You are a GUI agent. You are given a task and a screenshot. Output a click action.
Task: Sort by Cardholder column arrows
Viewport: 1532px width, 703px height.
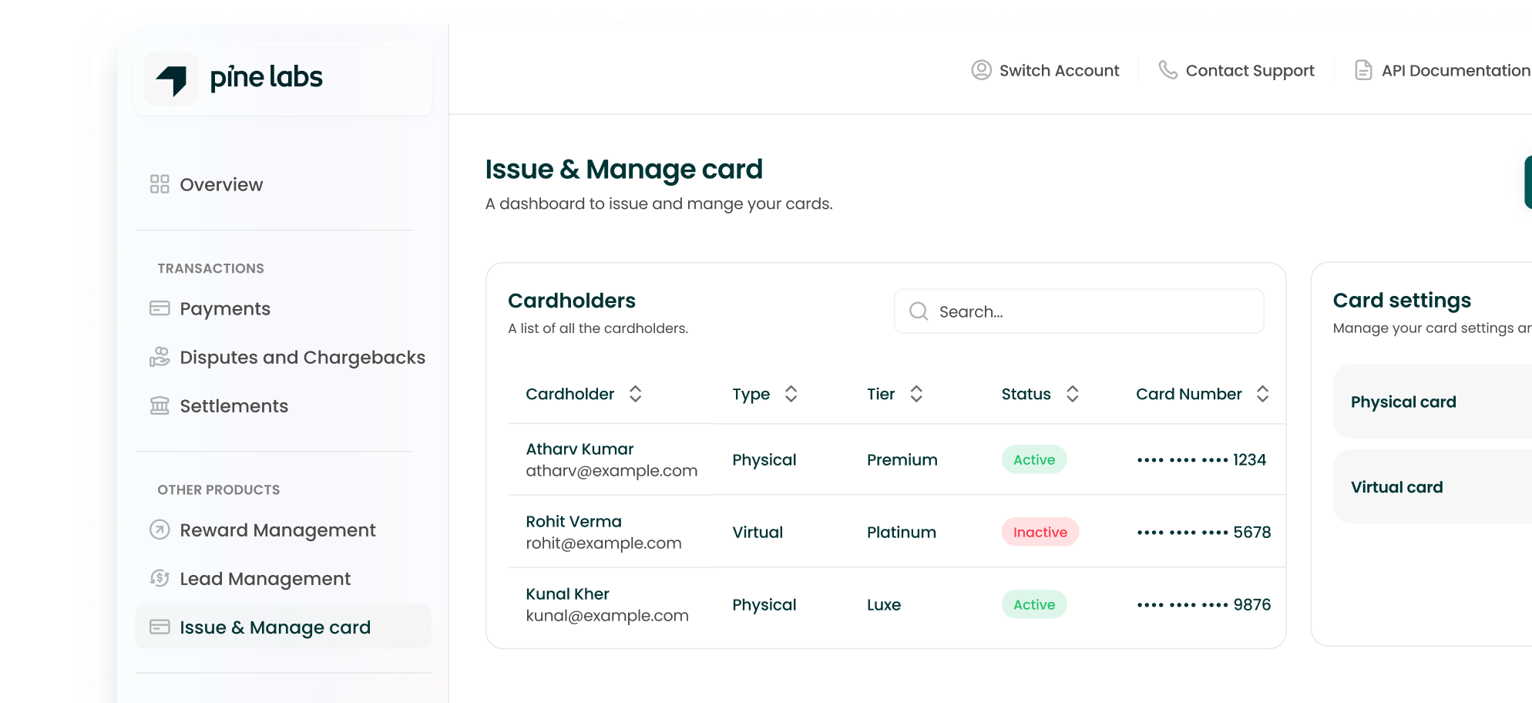coord(635,394)
